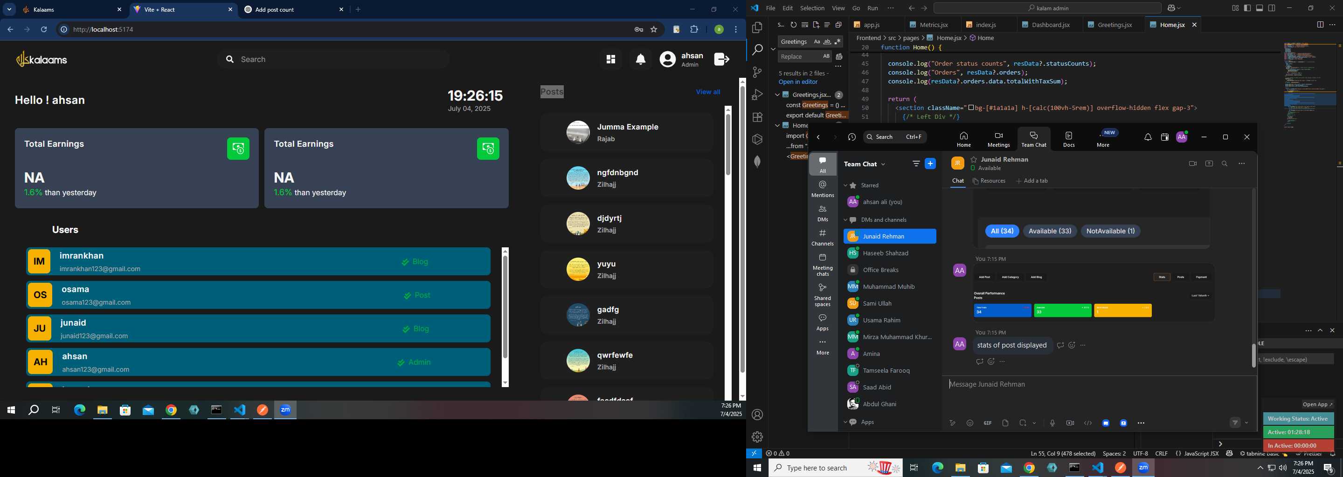Viewport: 1343px width, 477px height.
Task: Collapse Home.jsx results group in VS Code search
Action: 777,125
